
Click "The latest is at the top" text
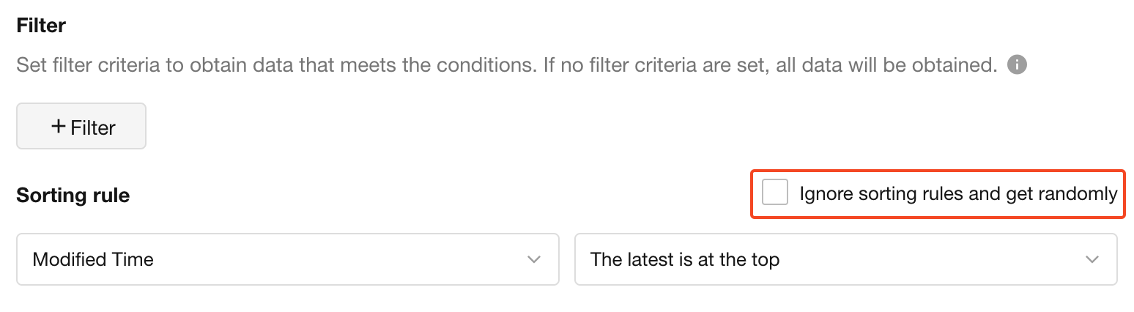click(684, 259)
